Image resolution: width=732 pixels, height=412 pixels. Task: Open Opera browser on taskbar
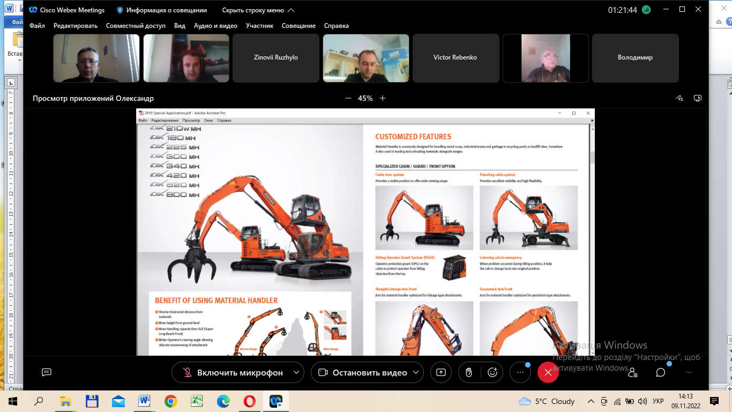(249, 401)
